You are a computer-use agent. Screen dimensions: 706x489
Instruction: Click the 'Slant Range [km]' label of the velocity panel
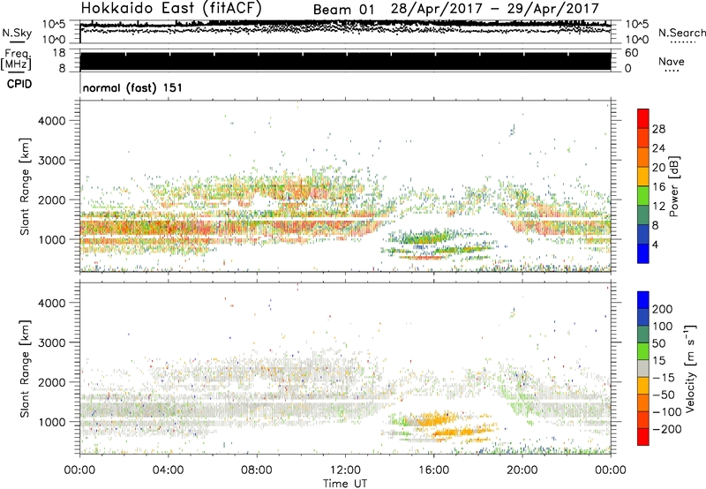[25, 369]
